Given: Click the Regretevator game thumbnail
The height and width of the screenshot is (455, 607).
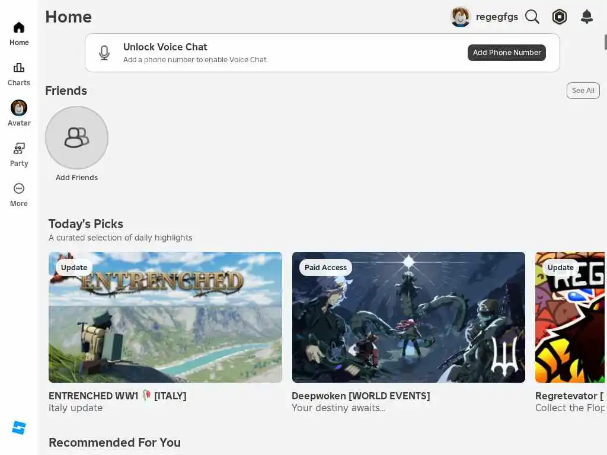Looking at the screenshot, I should coord(570,318).
